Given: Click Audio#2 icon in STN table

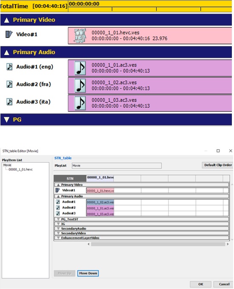Looking at the screenshot, I should [58, 208].
